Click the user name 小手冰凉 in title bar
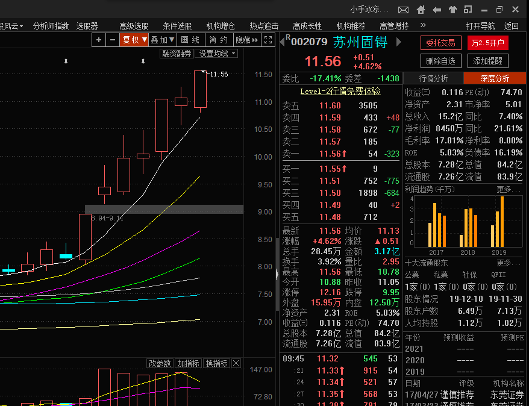Screen dimensions: 529x406 coord(369,10)
